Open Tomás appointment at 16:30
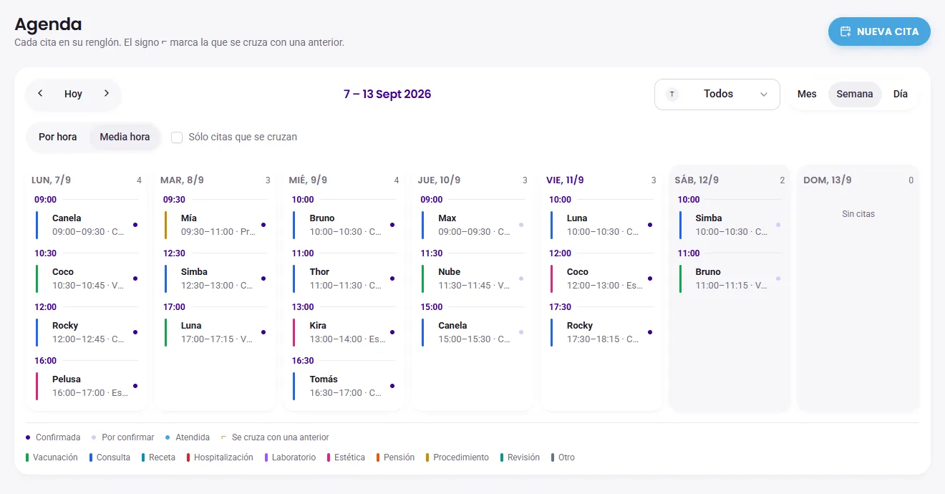 pyautogui.click(x=344, y=386)
